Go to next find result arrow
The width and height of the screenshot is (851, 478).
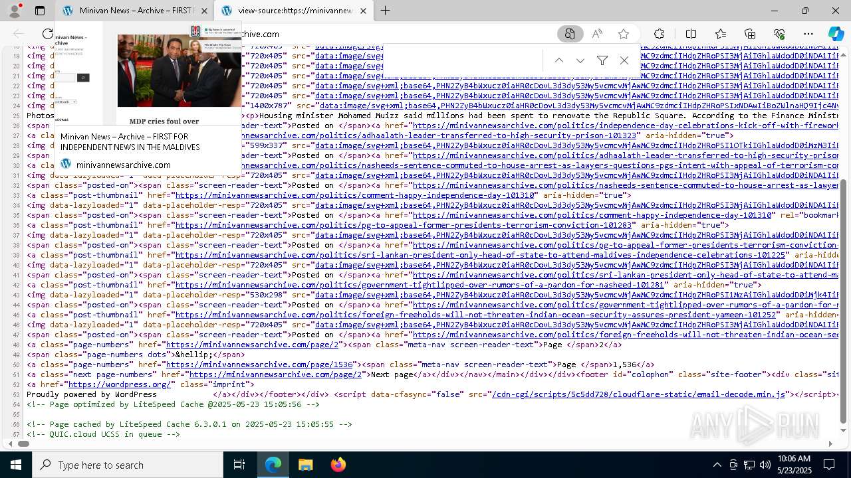pyautogui.click(x=580, y=60)
